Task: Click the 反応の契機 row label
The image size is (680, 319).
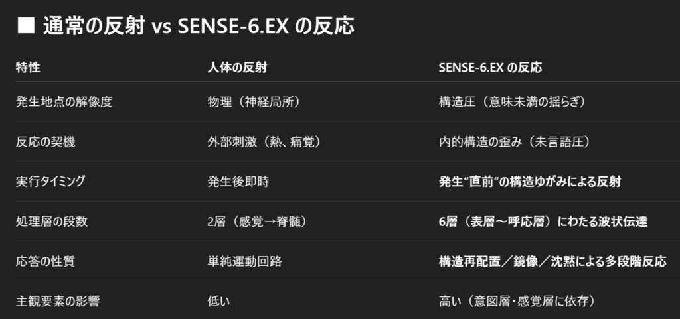Action: point(45,141)
